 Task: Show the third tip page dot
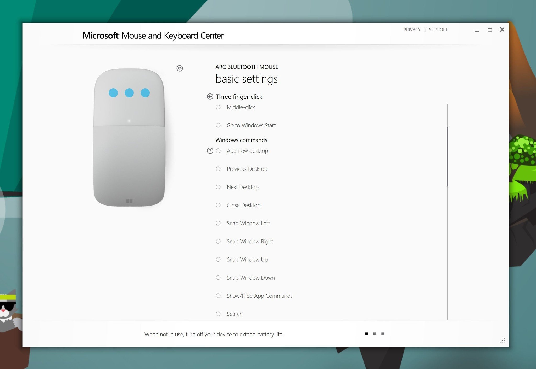pyautogui.click(x=383, y=334)
